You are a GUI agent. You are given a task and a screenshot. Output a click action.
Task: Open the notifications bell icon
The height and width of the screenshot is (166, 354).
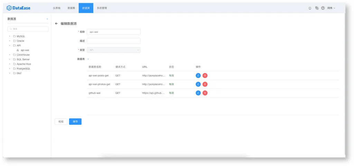[x=310, y=8]
